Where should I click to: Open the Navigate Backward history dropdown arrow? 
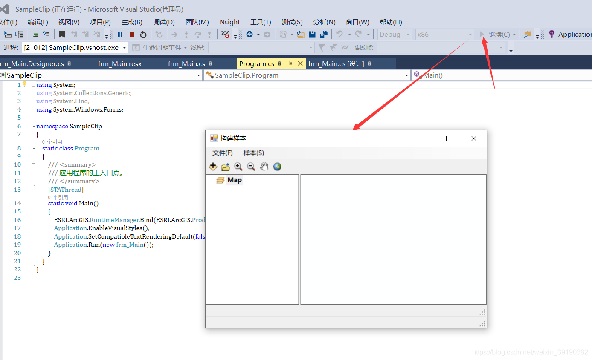tap(258, 35)
